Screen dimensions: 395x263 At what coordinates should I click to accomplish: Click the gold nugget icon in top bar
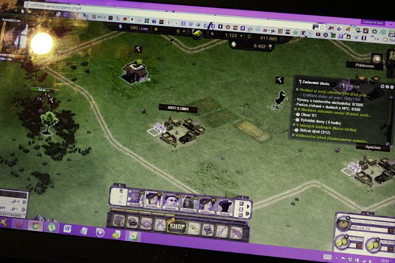pos(197,34)
